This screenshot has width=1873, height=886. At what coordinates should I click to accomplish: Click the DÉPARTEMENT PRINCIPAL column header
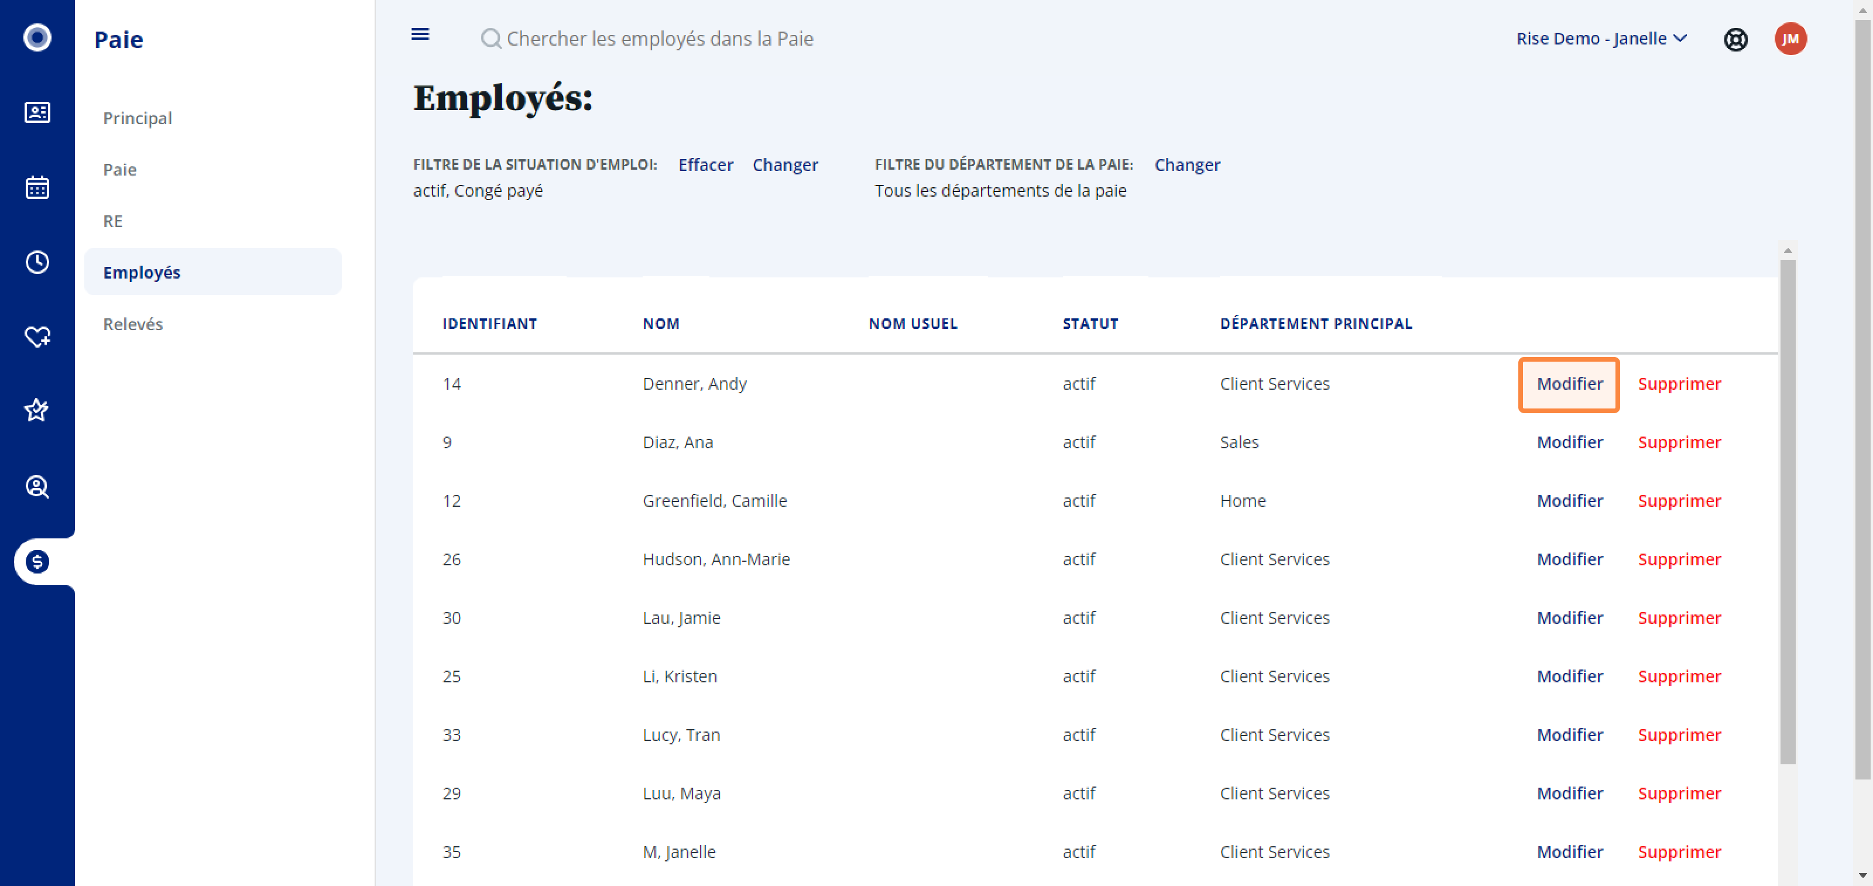(x=1315, y=324)
